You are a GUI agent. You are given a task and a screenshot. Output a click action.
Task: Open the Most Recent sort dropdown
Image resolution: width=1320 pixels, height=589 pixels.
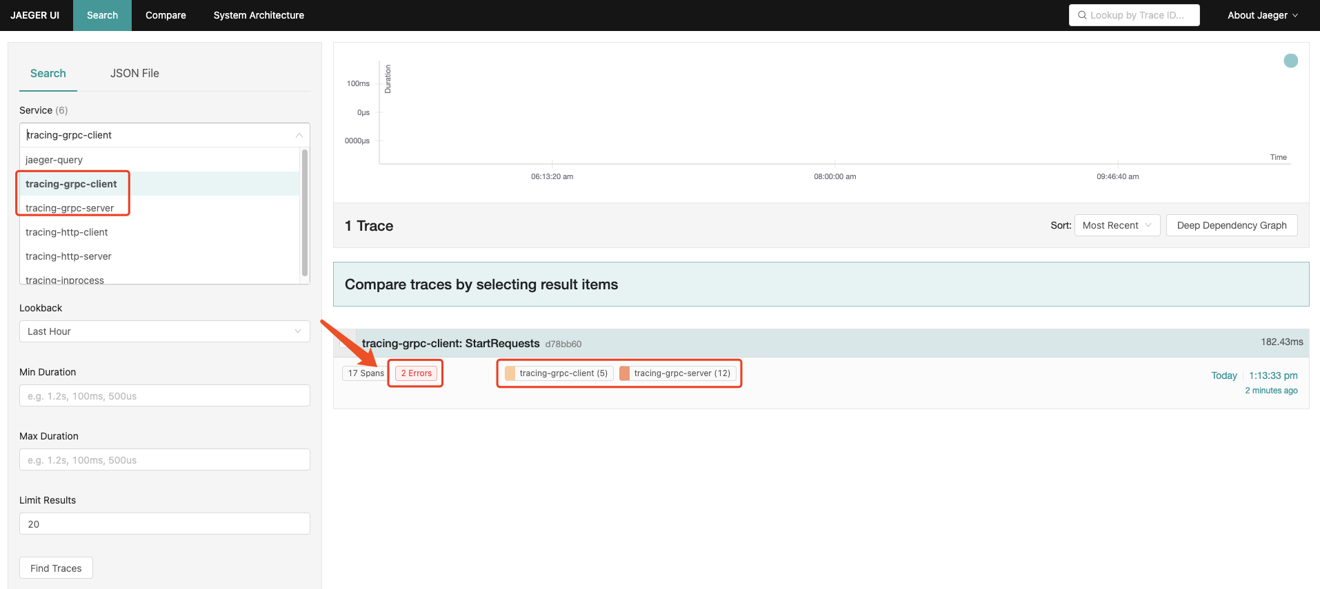pos(1117,225)
